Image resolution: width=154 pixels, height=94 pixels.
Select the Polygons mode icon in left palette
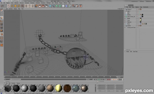tap(2, 31)
